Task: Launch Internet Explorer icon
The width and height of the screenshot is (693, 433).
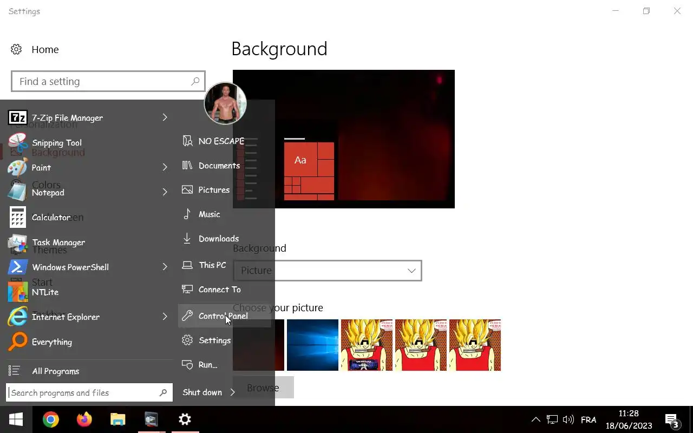Action: click(17, 317)
